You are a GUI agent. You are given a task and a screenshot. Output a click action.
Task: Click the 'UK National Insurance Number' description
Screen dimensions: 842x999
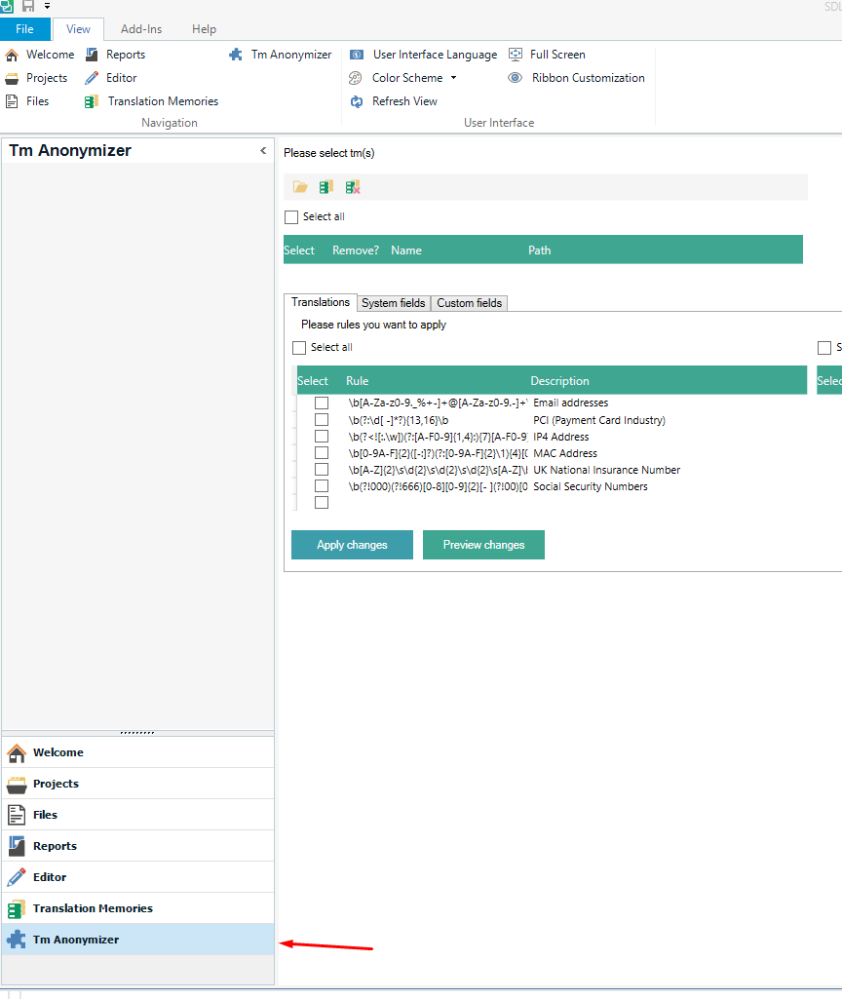click(x=607, y=470)
